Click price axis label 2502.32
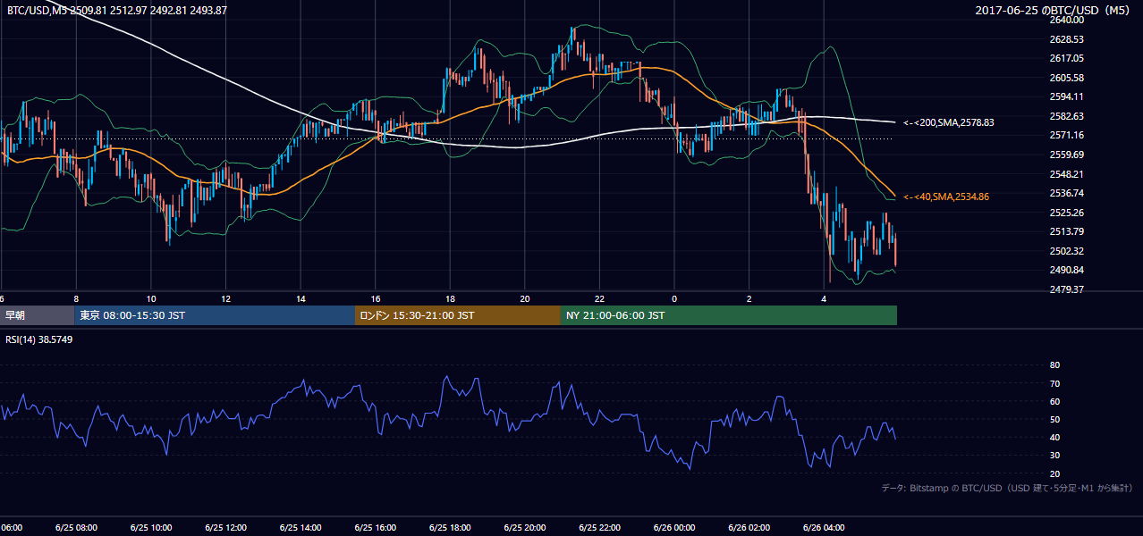Viewport: 1143px width, 536px height. click(1066, 251)
